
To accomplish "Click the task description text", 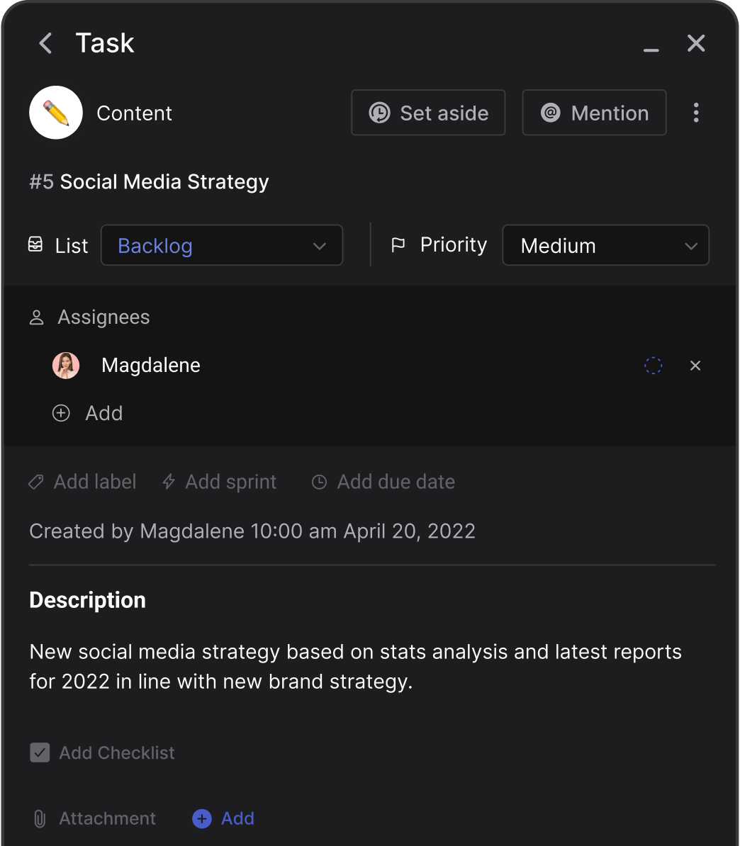I will (x=355, y=667).
